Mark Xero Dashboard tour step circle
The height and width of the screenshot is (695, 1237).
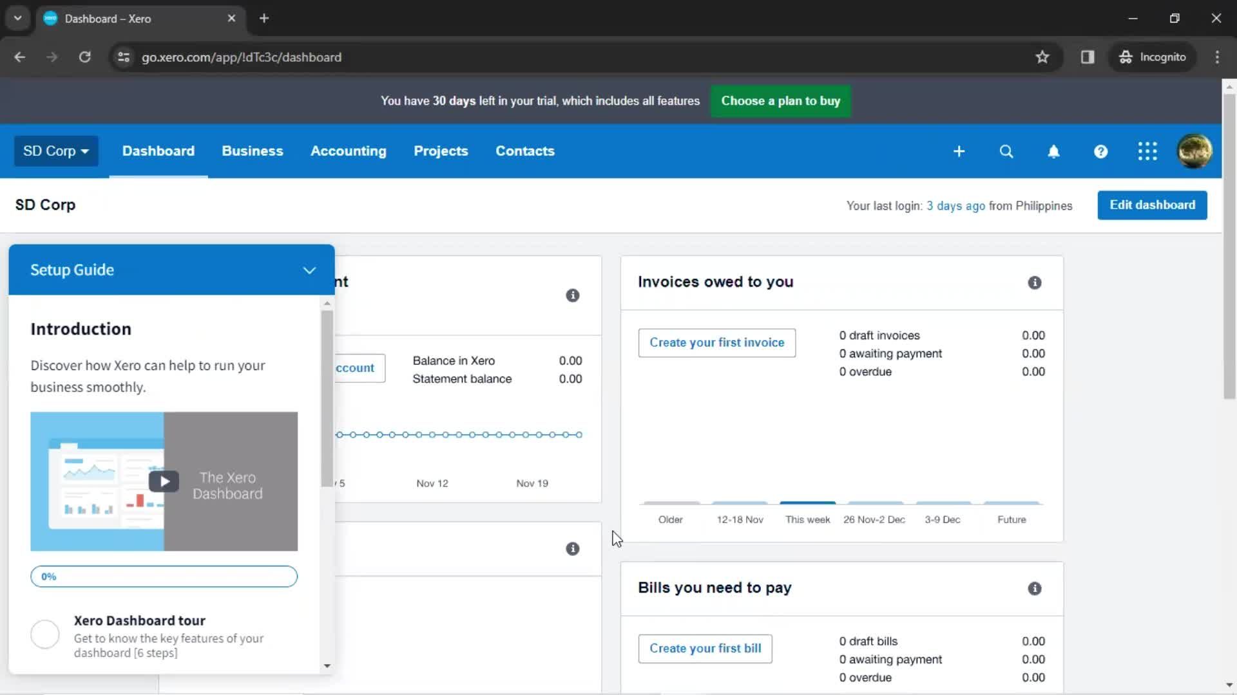pyautogui.click(x=45, y=635)
